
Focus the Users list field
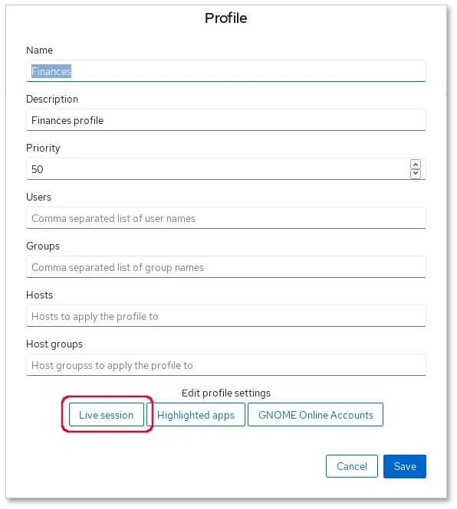click(x=226, y=218)
